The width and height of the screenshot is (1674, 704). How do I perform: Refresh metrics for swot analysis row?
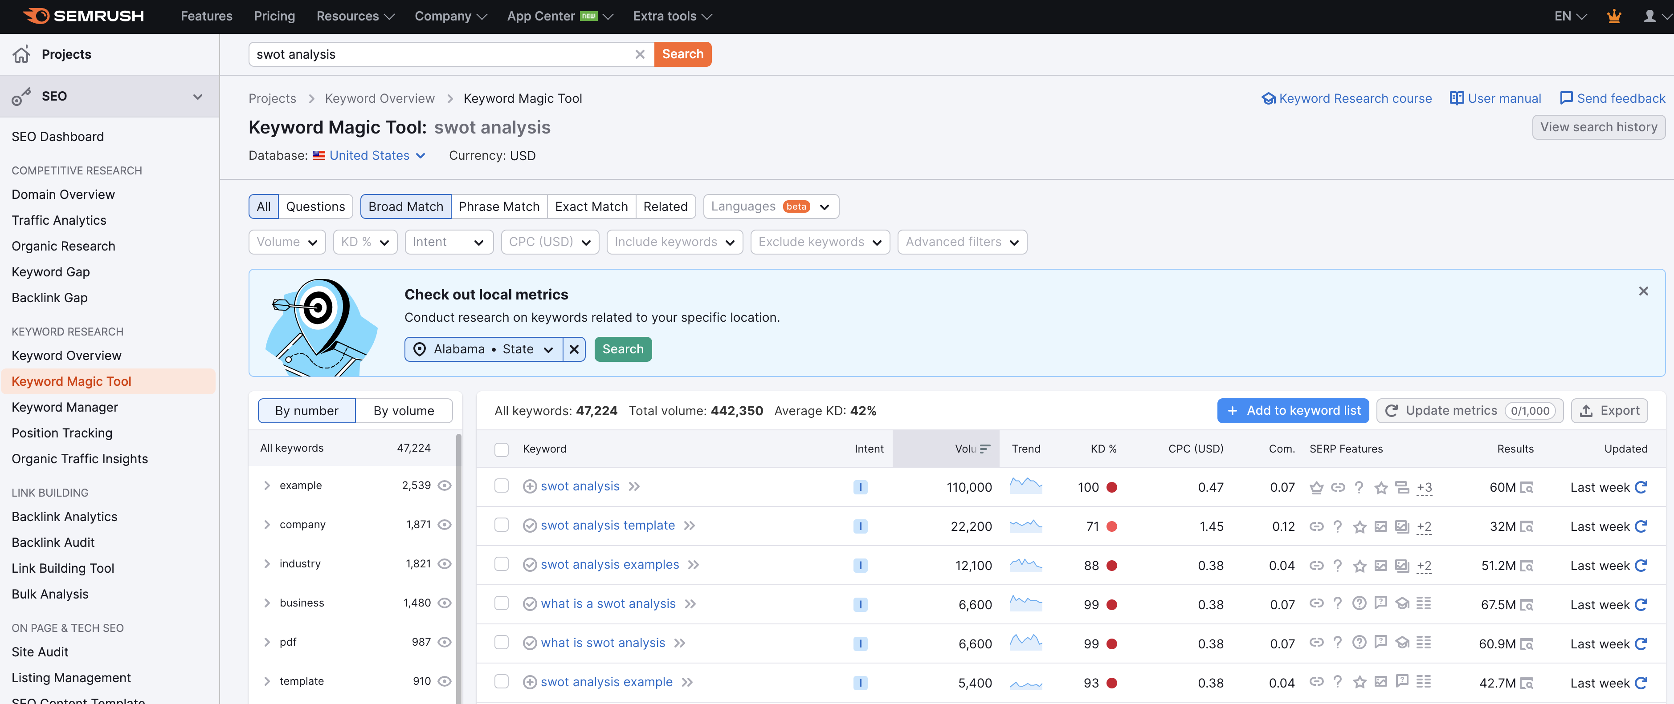click(x=1641, y=487)
